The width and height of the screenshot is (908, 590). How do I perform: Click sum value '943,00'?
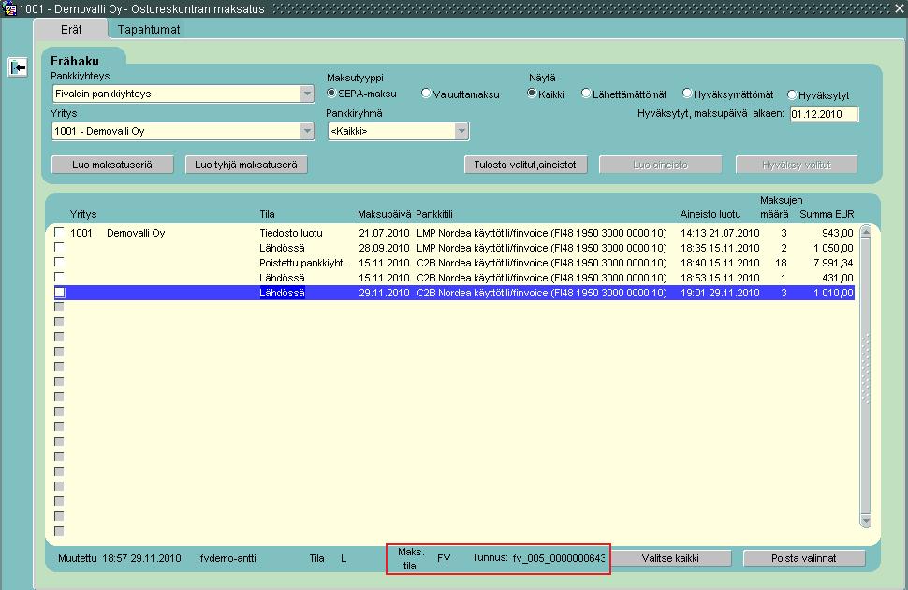click(838, 233)
